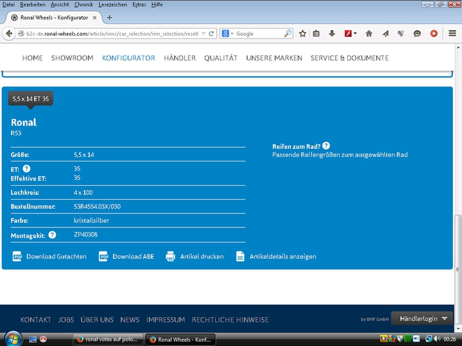Go to HOME in the site navigation
The width and height of the screenshot is (462, 346).
pyautogui.click(x=33, y=58)
